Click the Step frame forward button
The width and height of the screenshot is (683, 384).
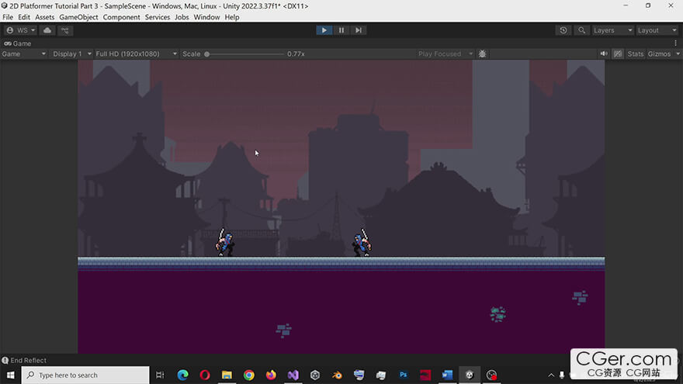358,30
